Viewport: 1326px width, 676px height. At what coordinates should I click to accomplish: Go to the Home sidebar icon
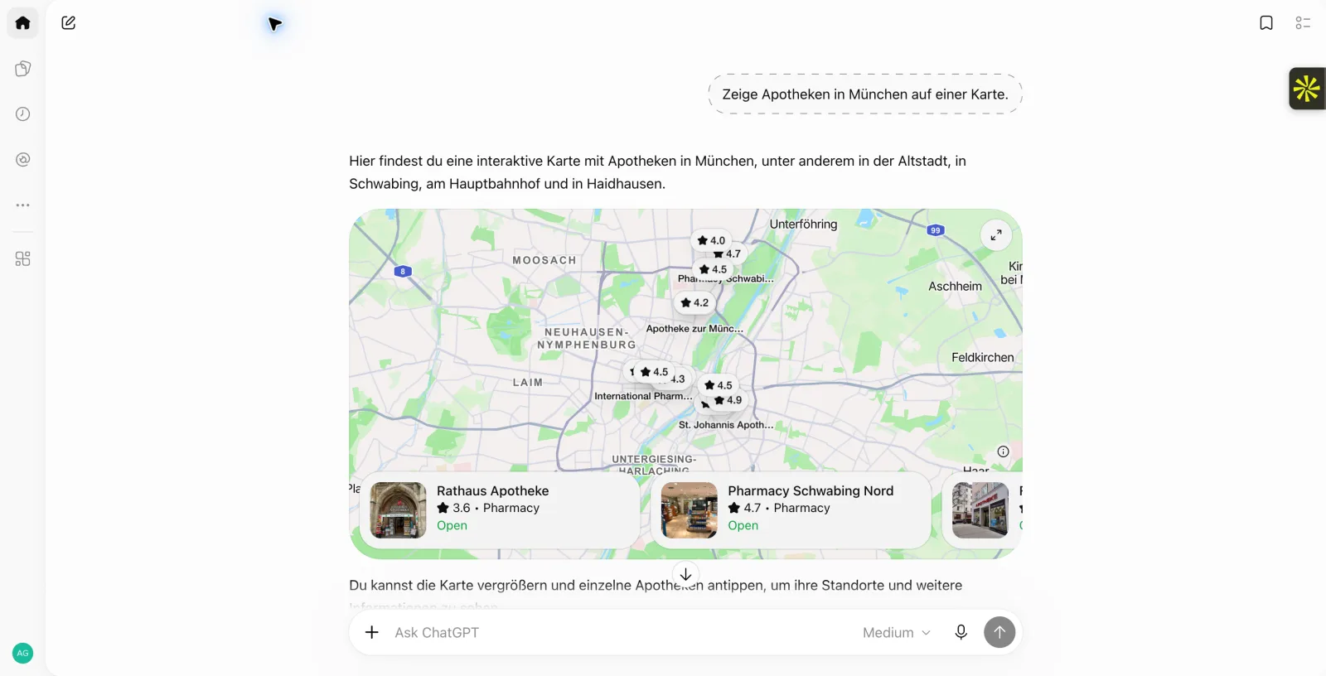click(23, 23)
